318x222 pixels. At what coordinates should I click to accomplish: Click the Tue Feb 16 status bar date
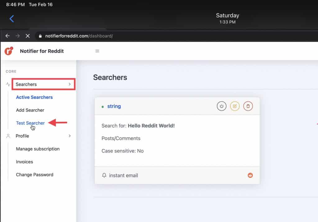(x=41, y=4)
